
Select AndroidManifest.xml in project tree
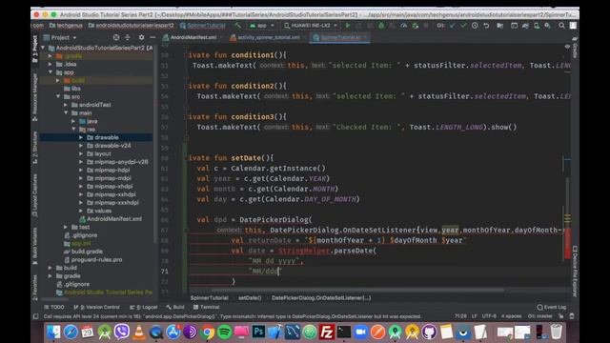click(111, 219)
